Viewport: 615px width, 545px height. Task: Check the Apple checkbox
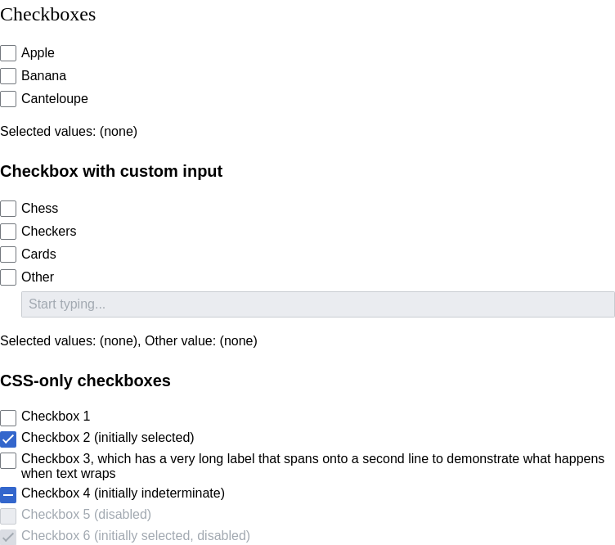tap(8, 53)
